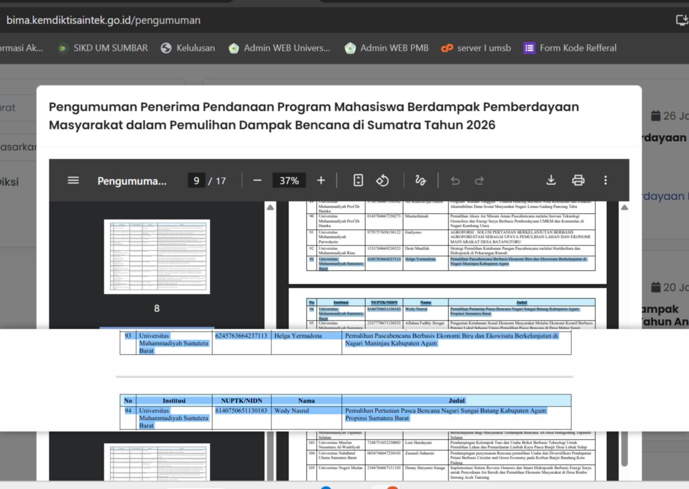The height and width of the screenshot is (489, 689).
Task: Click the fit to page icon
Action: pos(358,180)
